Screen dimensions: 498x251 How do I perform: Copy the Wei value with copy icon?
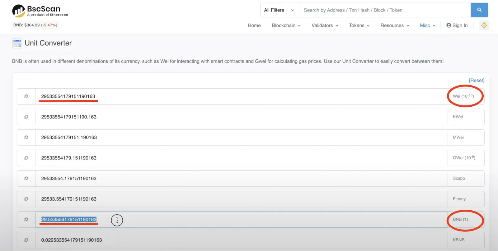coord(26,96)
